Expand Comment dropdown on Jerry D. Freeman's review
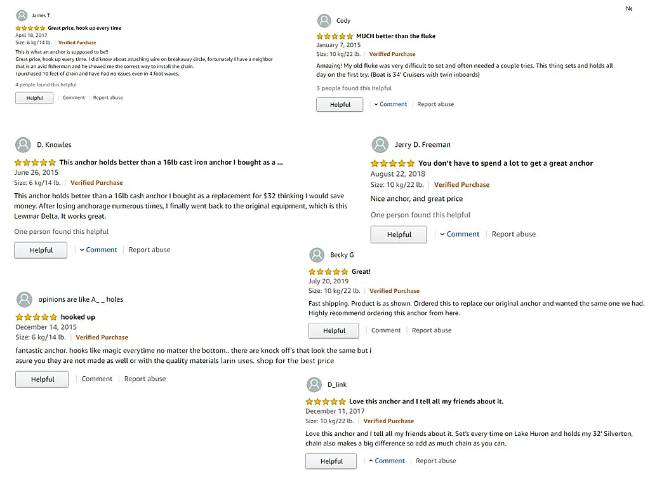 [x=442, y=234]
